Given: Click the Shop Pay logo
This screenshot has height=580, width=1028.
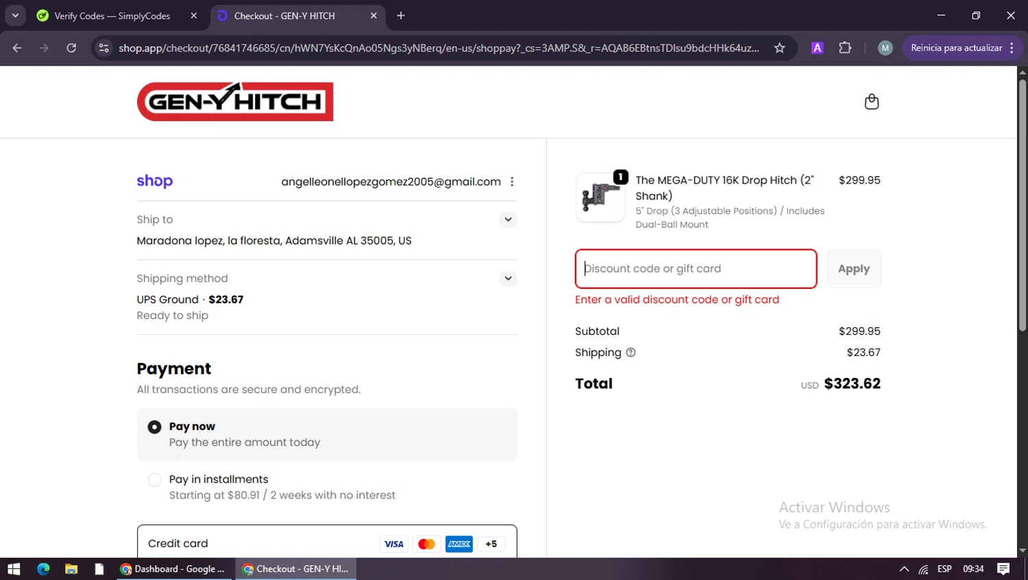Looking at the screenshot, I should [155, 181].
